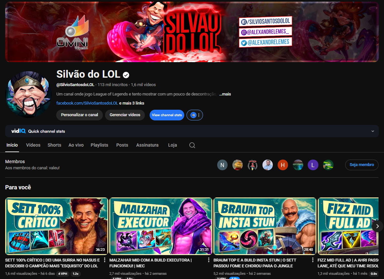Select the yellow cartoon member avatar
Image resolution: width=384 pixels, height=279 pixels.
pyautogui.click(x=238, y=165)
